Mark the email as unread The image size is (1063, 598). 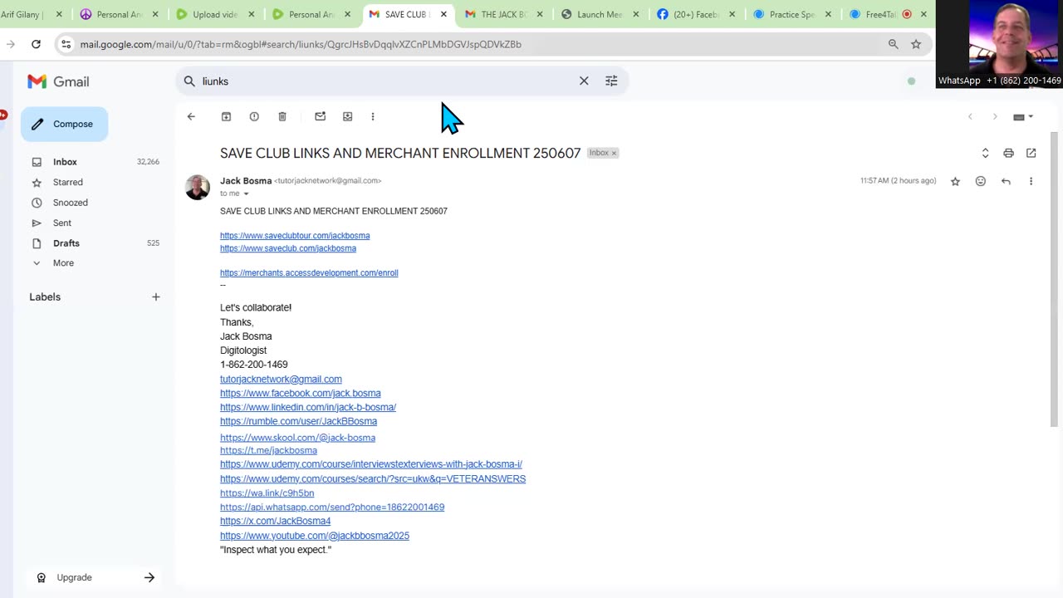coord(320,116)
